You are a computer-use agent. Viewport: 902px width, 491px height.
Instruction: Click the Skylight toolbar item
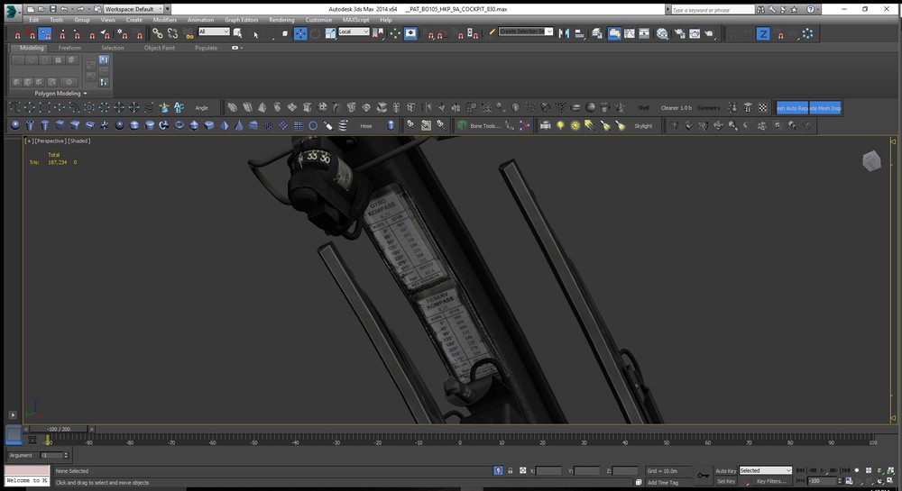coord(643,126)
